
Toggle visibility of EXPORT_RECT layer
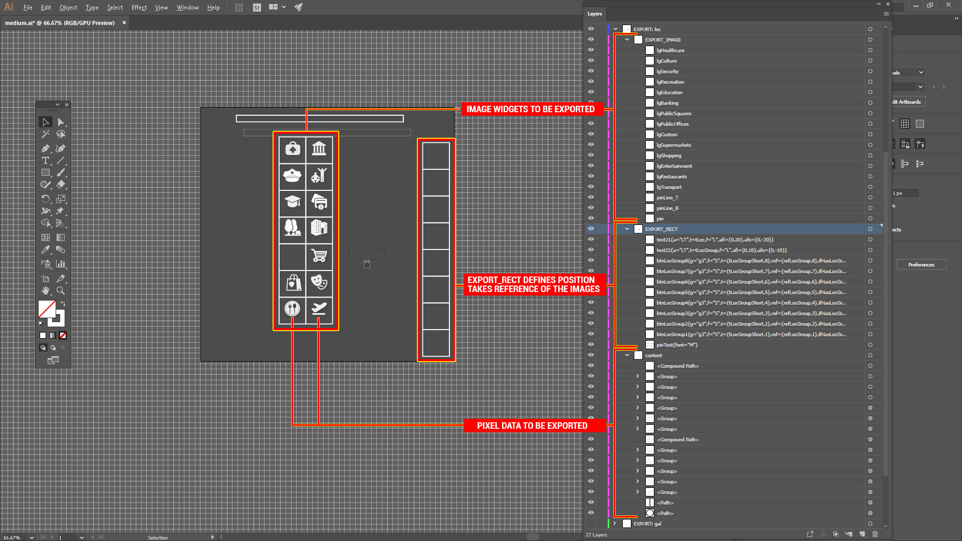click(x=591, y=229)
